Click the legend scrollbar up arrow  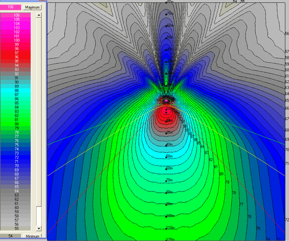39,15
